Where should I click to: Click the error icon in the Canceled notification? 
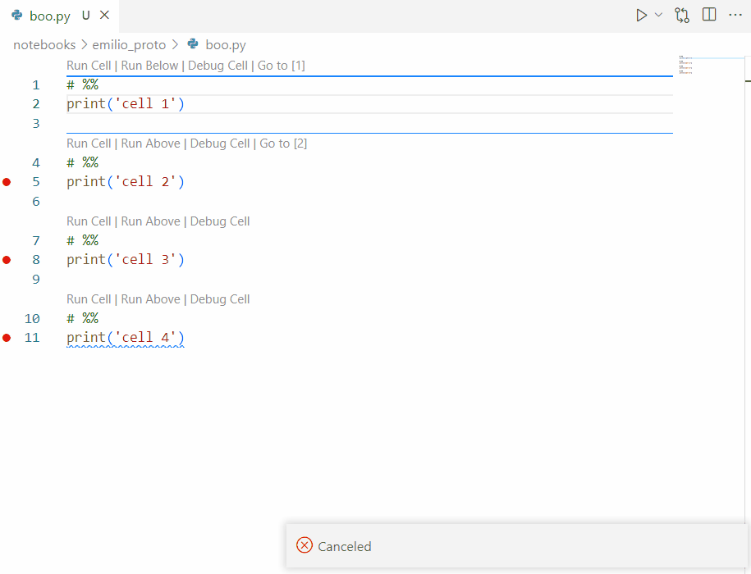coord(305,545)
